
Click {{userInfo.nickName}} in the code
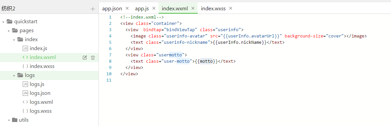(240, 42)
